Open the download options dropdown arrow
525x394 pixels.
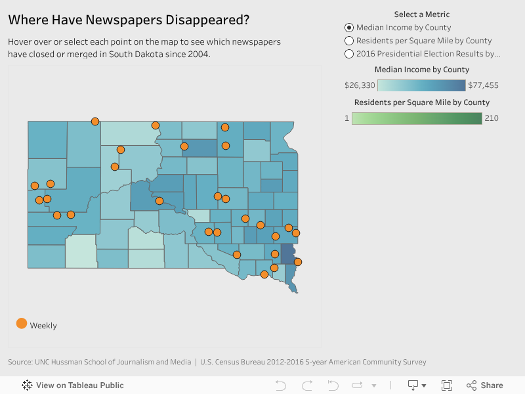pos(424,385)
